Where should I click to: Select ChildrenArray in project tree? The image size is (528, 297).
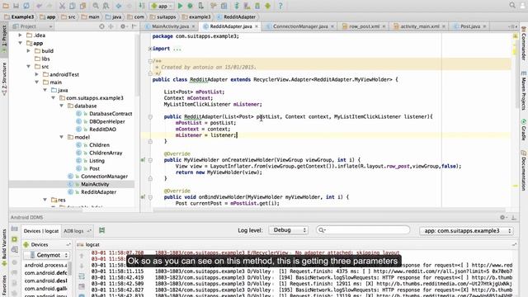pos(106,153)
